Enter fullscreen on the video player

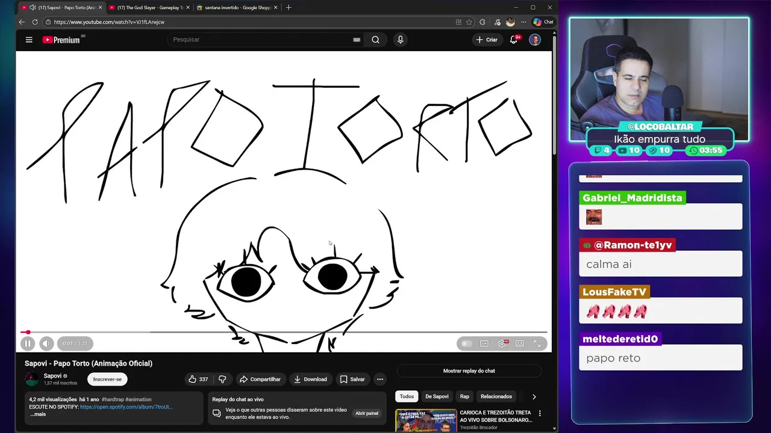click(x=537, y=344)
